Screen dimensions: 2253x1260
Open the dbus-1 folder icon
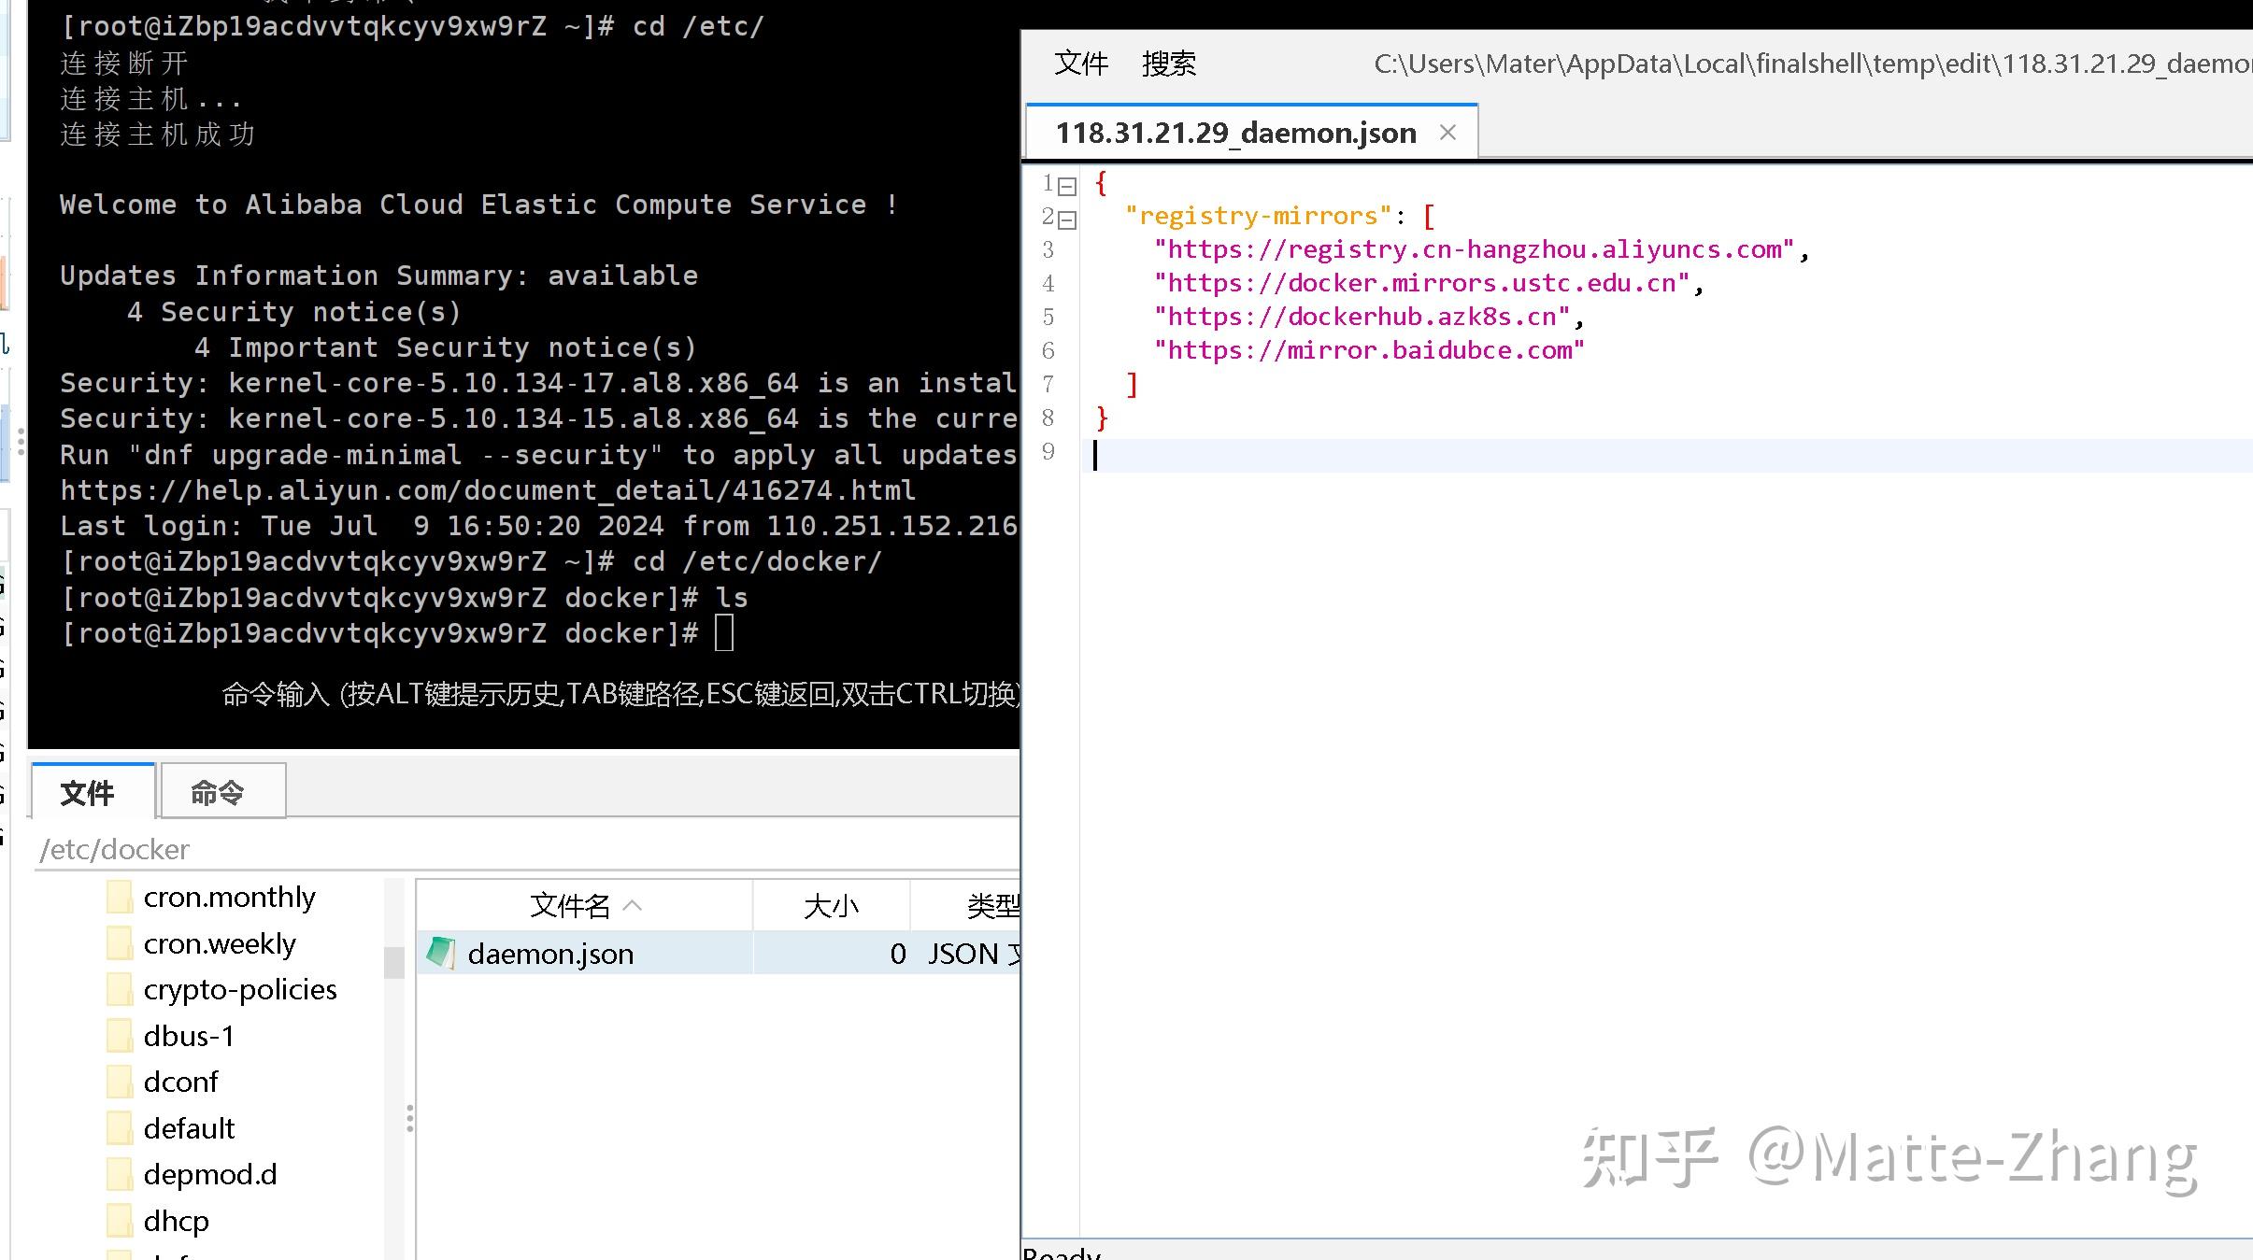coord(119,1035)
